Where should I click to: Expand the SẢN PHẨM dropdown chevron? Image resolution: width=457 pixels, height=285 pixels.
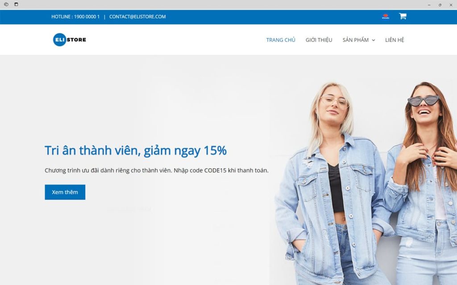(374, 40)
